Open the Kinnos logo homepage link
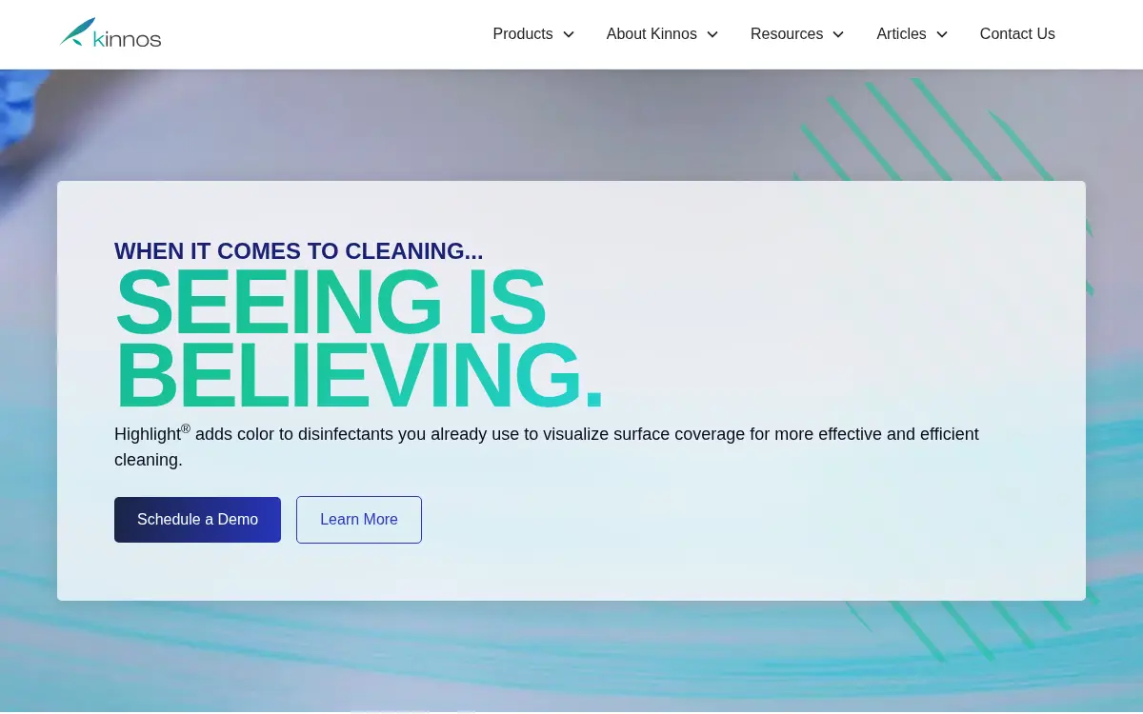1143x714 pixels. [110, 33]
